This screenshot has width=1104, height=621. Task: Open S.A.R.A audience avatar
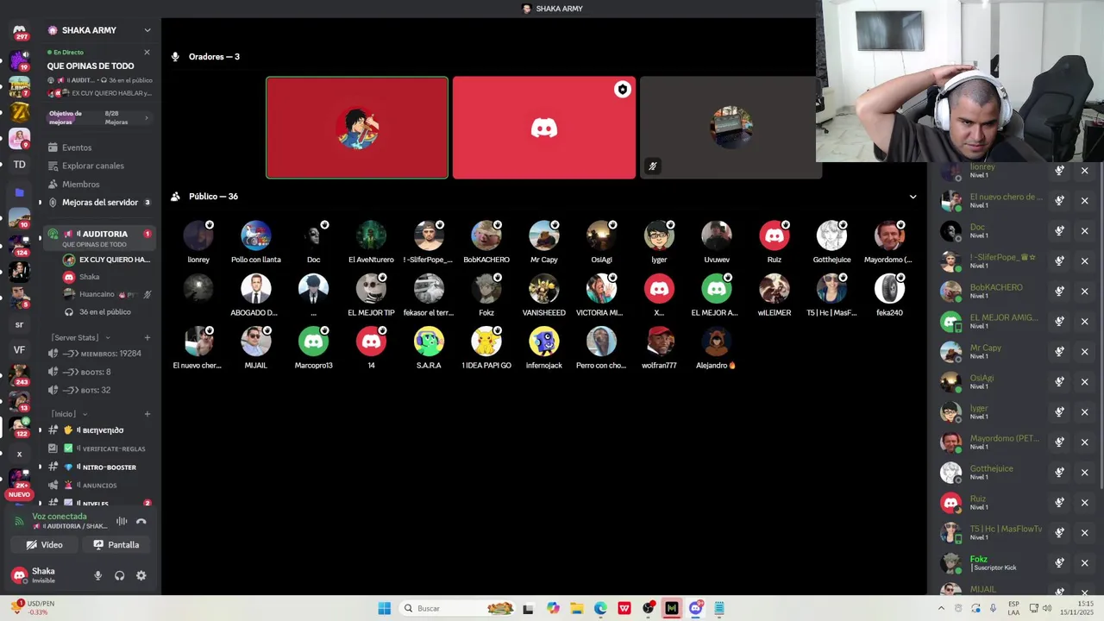click(429, 342)
